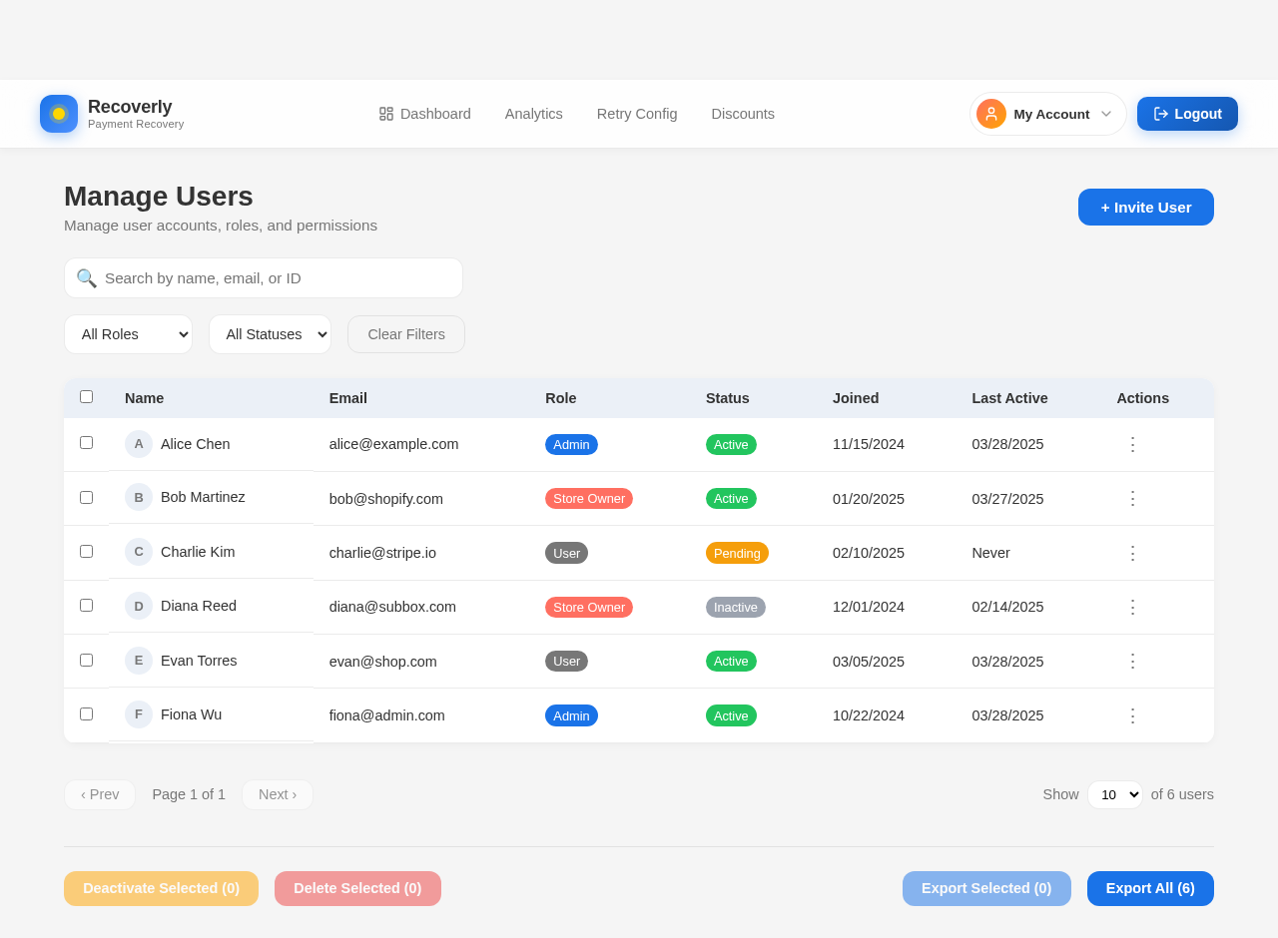The width and height of the screenshot is (1278, 938).
Task: Click Fiona Wu's Admin role badge
Action: point(571,715)
